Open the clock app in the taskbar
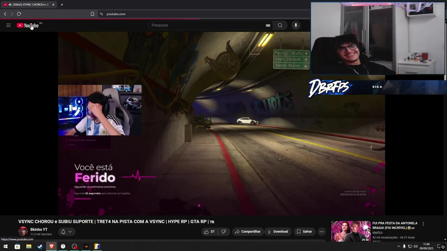The width and height of the screenshot is (447, 251). coord(63,246)
